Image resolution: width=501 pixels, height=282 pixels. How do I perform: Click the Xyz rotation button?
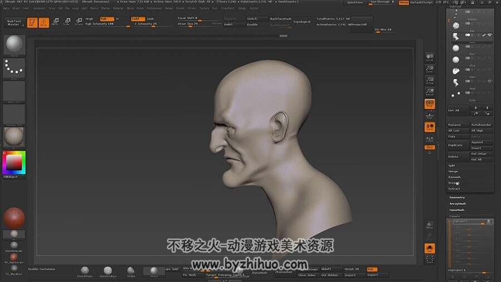(x=429, y=147)
